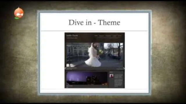This screenshot has height=104, width=186.
Task: Click the slideshow's right next arrow
Action: click(124, 68)
